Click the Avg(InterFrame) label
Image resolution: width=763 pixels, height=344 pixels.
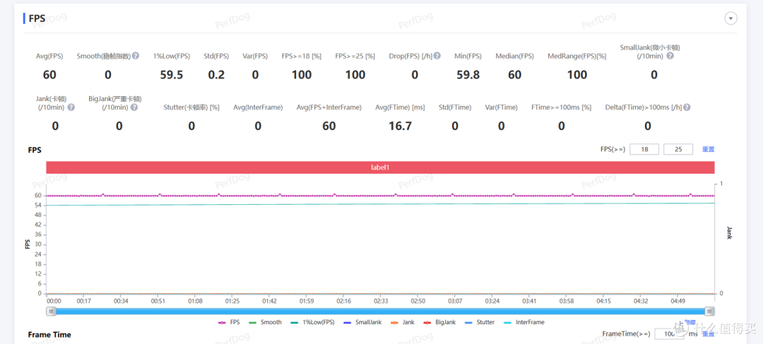coord(258,107)
